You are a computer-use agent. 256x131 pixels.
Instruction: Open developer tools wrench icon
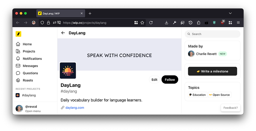pyautogui.click(x=174, y=23)
